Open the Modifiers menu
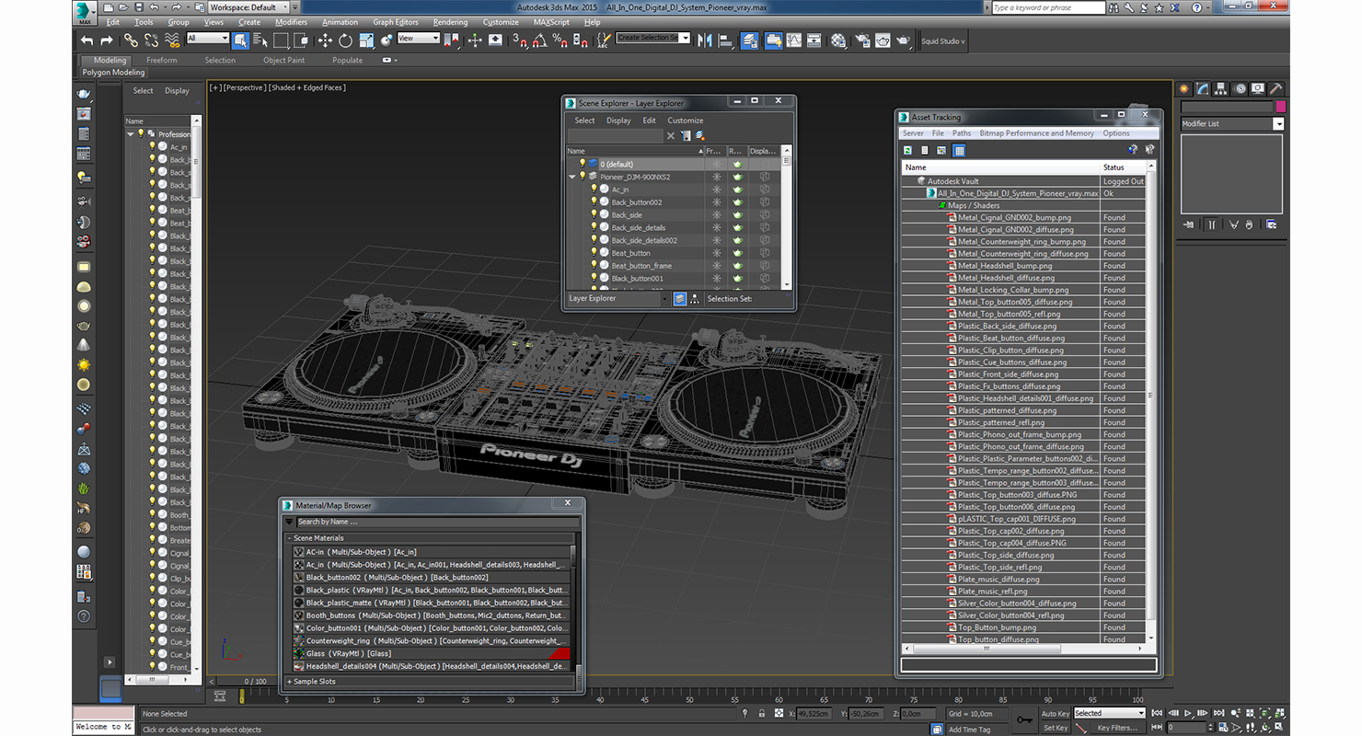Screen dimensions: 1362x736 [291, 22]
